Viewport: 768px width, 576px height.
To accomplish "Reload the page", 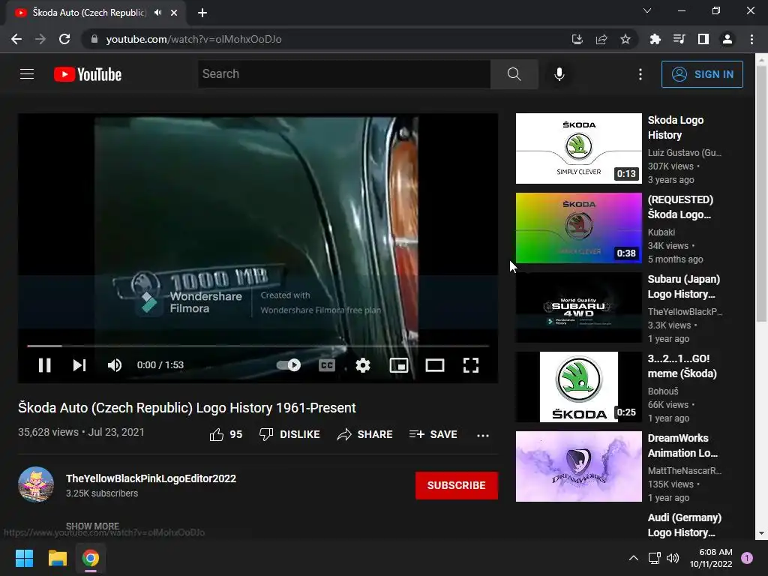I will tap(64, 39).
